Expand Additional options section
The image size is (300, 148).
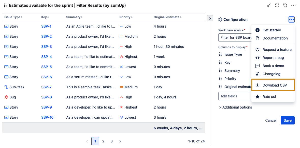235,107
